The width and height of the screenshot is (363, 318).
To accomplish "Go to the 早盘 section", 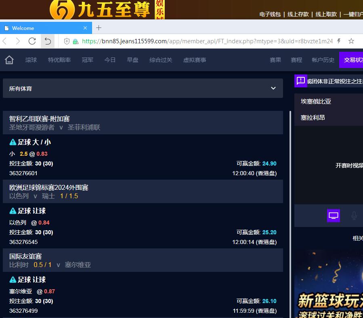I will point(133,60).
